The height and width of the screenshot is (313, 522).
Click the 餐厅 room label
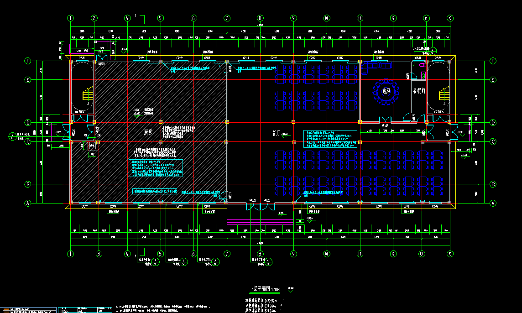click(x=275, y=134)
